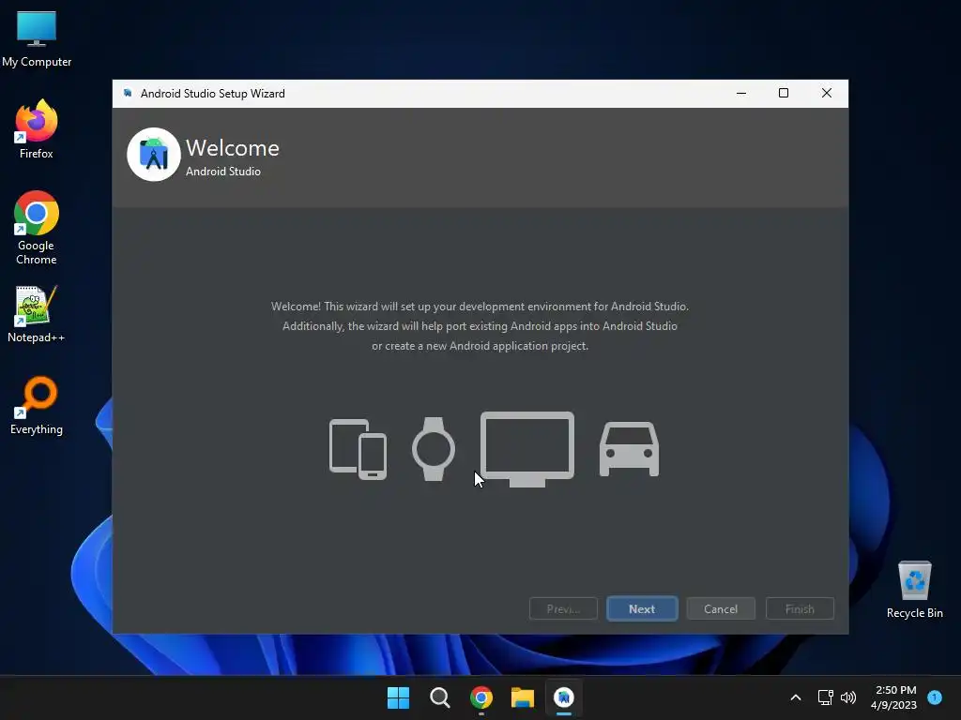This screenshot has width=961, height=720.
Task: Select the Firefox desktop shortcut
Action: pyautogui.click(x=37, y=129)
